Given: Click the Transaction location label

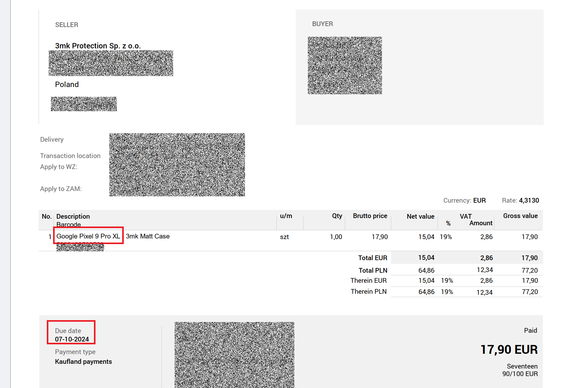Looking at the screenshot, I should [x=70, y=156].
